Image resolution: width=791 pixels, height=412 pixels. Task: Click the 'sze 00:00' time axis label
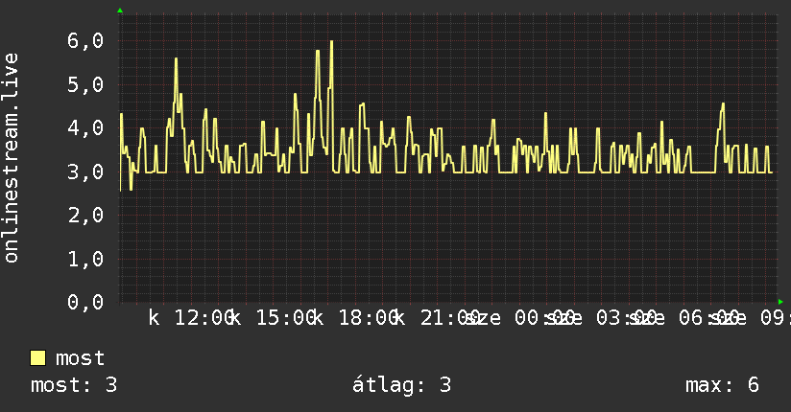[519, 318]
